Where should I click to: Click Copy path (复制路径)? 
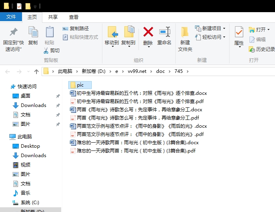click(x=76, y=28)
